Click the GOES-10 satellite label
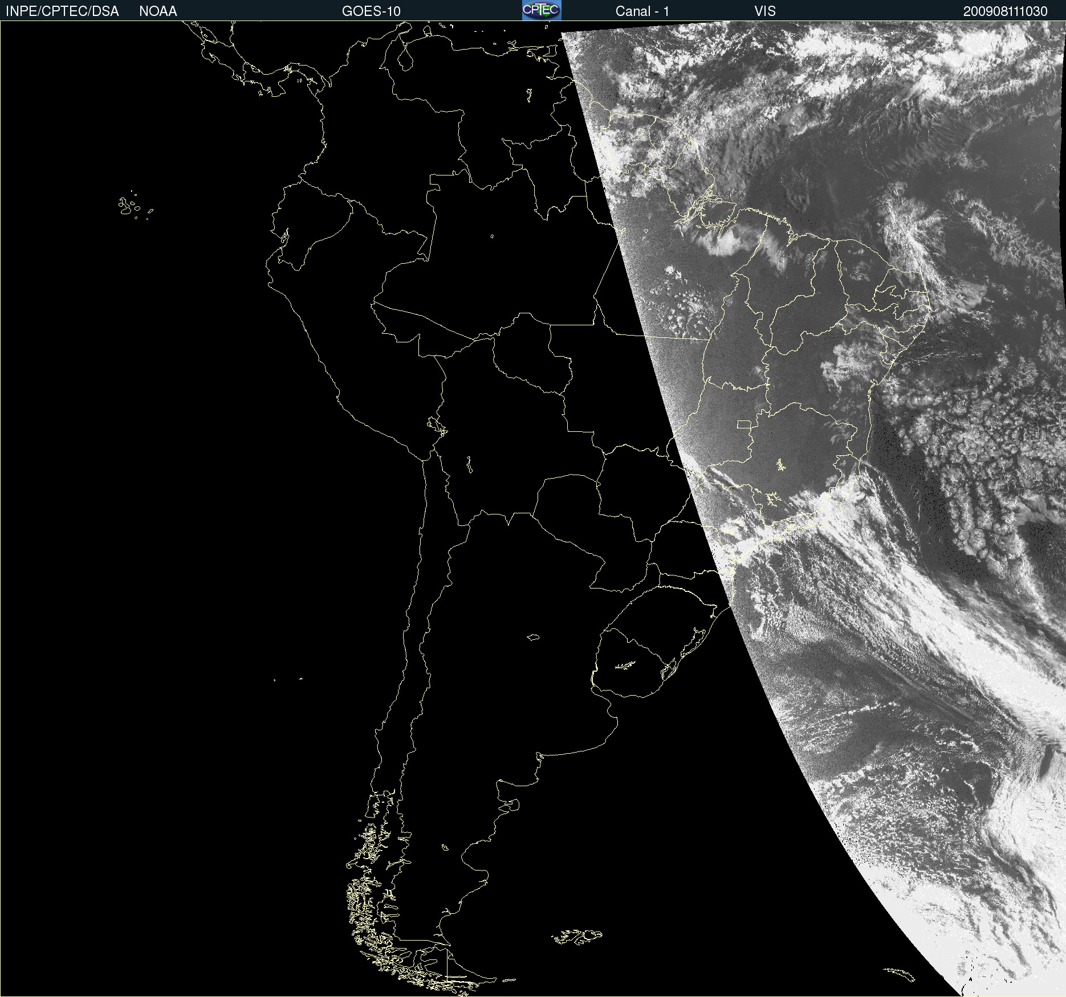 pos(371,11)
